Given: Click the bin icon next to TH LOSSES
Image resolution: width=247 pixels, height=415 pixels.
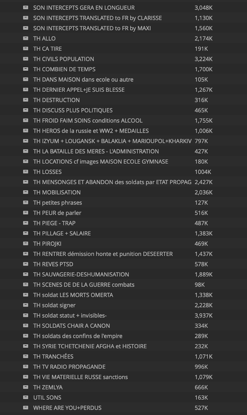Looking at the screenshot, I should coord(26,172).
